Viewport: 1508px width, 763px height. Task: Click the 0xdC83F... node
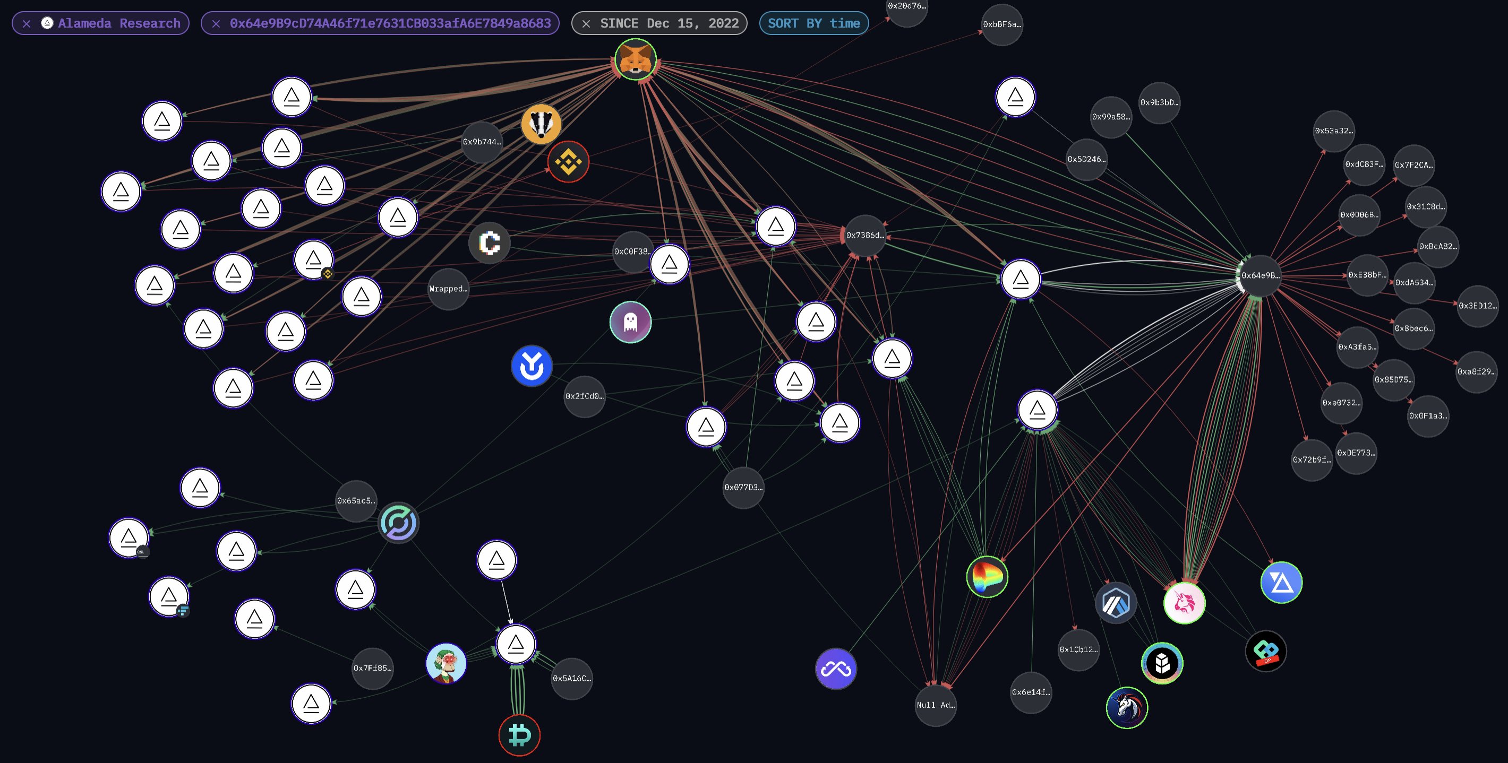(x=1364, y=164)
